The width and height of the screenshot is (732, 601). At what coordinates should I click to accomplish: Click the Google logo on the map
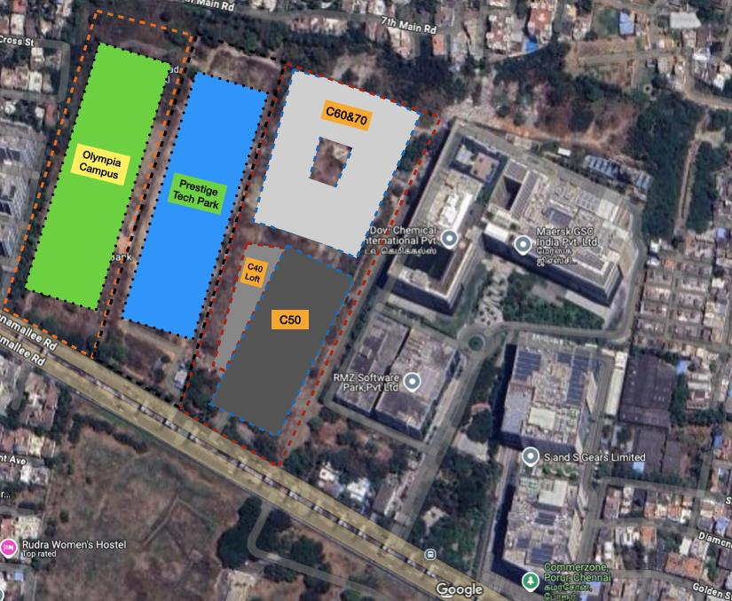point(459,589)
